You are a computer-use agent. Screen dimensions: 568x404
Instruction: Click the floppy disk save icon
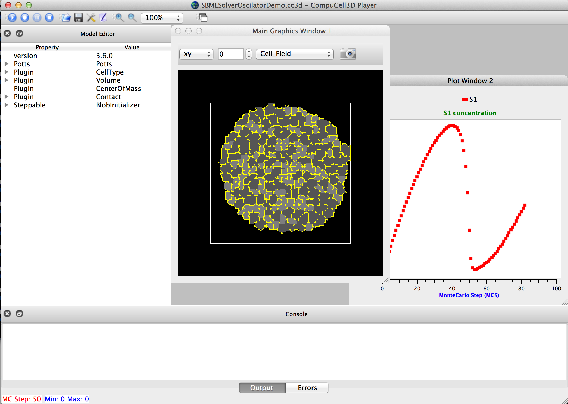coord(79,17)
